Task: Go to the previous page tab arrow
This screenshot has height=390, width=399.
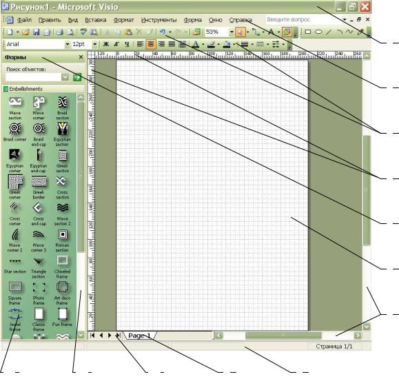Action: pyautogui.click(x=101, y=336)
